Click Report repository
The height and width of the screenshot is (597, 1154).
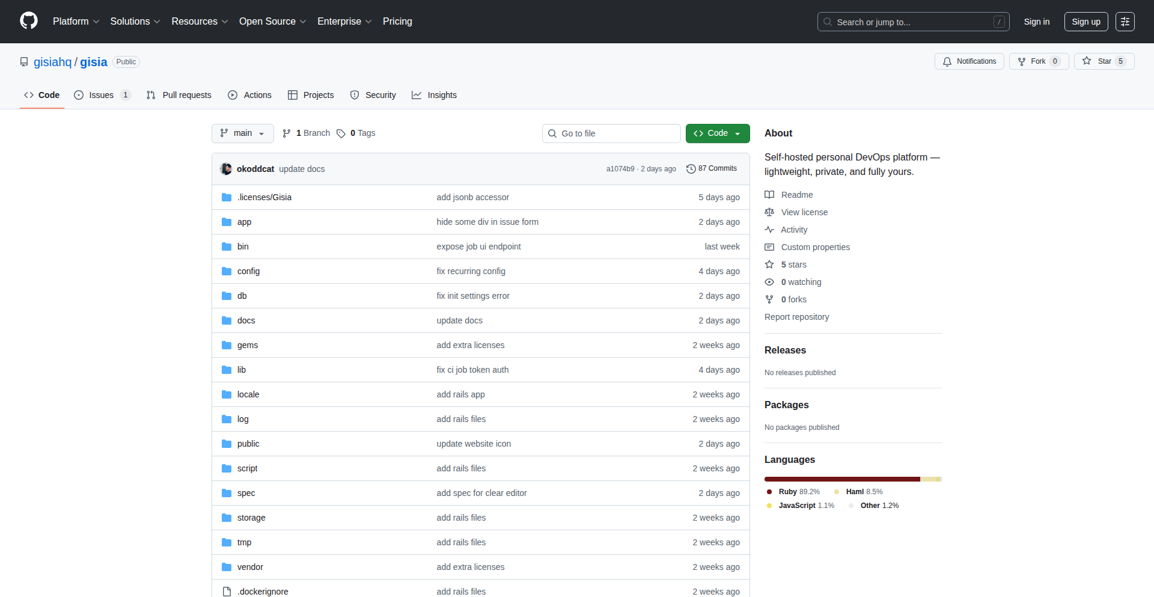pos(796,317)
